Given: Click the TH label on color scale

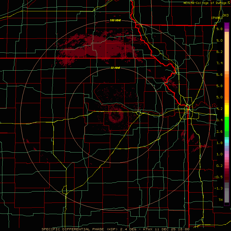Looking at the screenshot, I should pos(220,200).
